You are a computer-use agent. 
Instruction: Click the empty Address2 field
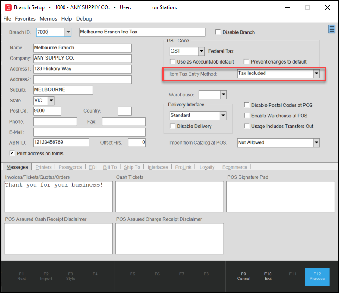[82, 80]
